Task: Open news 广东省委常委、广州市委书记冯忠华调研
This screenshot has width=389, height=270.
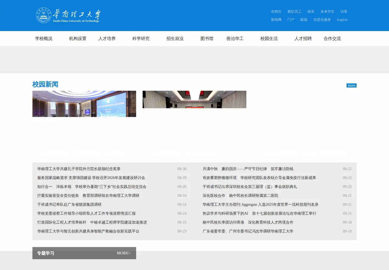Action: click(248, 231)
